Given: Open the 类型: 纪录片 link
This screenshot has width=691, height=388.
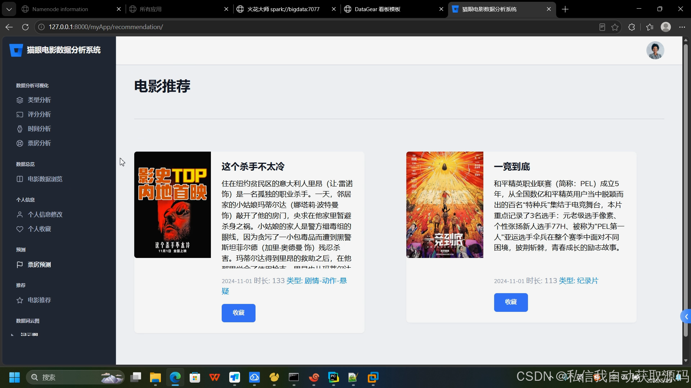Looking at the screenshot, I should point(578,281).
